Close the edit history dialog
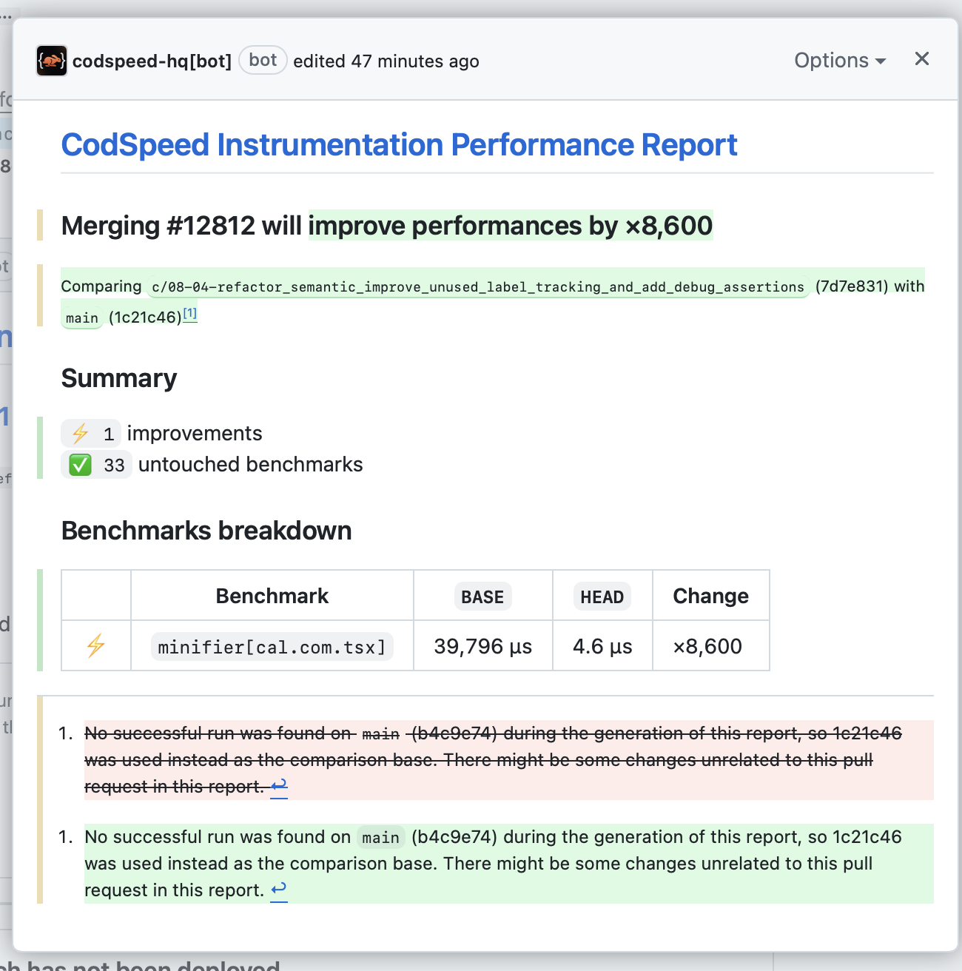The height and width of the screenshot is (971, 962). pos(921,59)
